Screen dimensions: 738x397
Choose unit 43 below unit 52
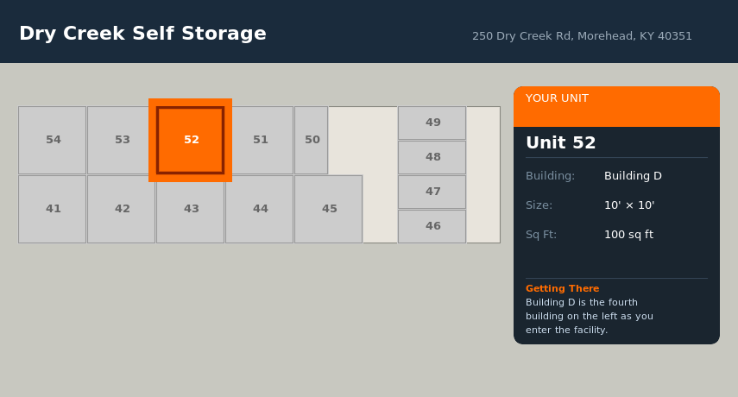pos(191,209)
